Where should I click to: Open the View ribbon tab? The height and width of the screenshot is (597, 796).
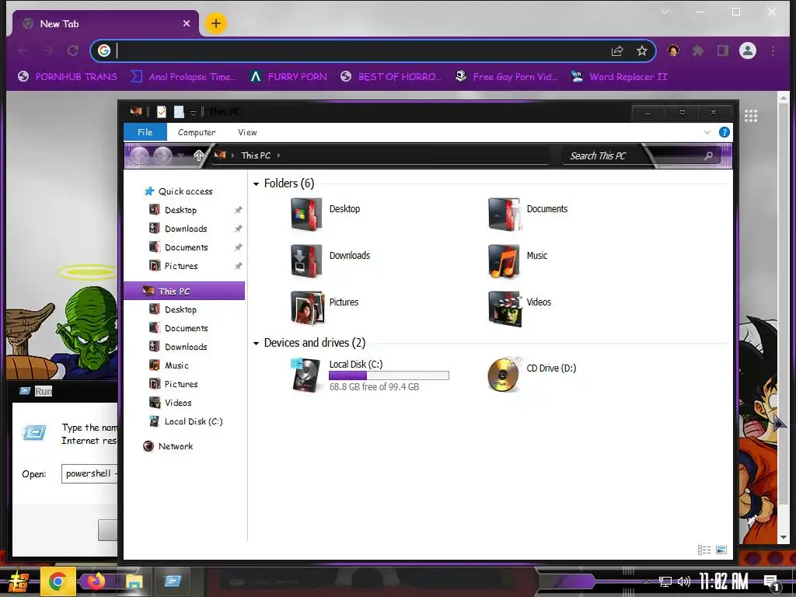tap(248, 132)
